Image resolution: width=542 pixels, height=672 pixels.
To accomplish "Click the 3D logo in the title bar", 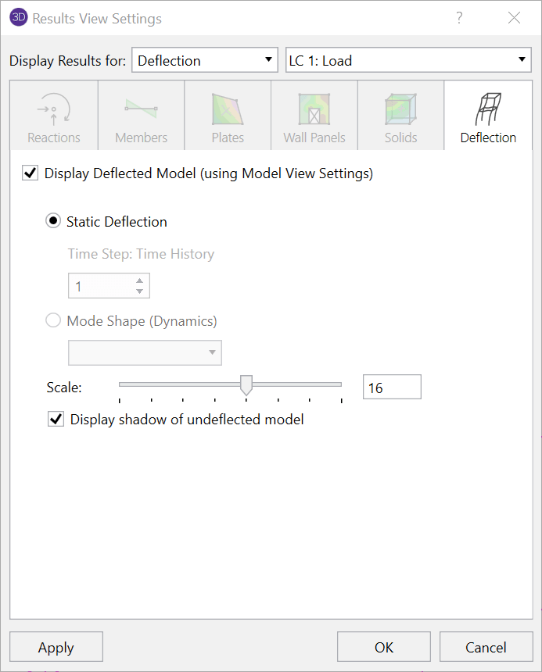I will (17, 17).
